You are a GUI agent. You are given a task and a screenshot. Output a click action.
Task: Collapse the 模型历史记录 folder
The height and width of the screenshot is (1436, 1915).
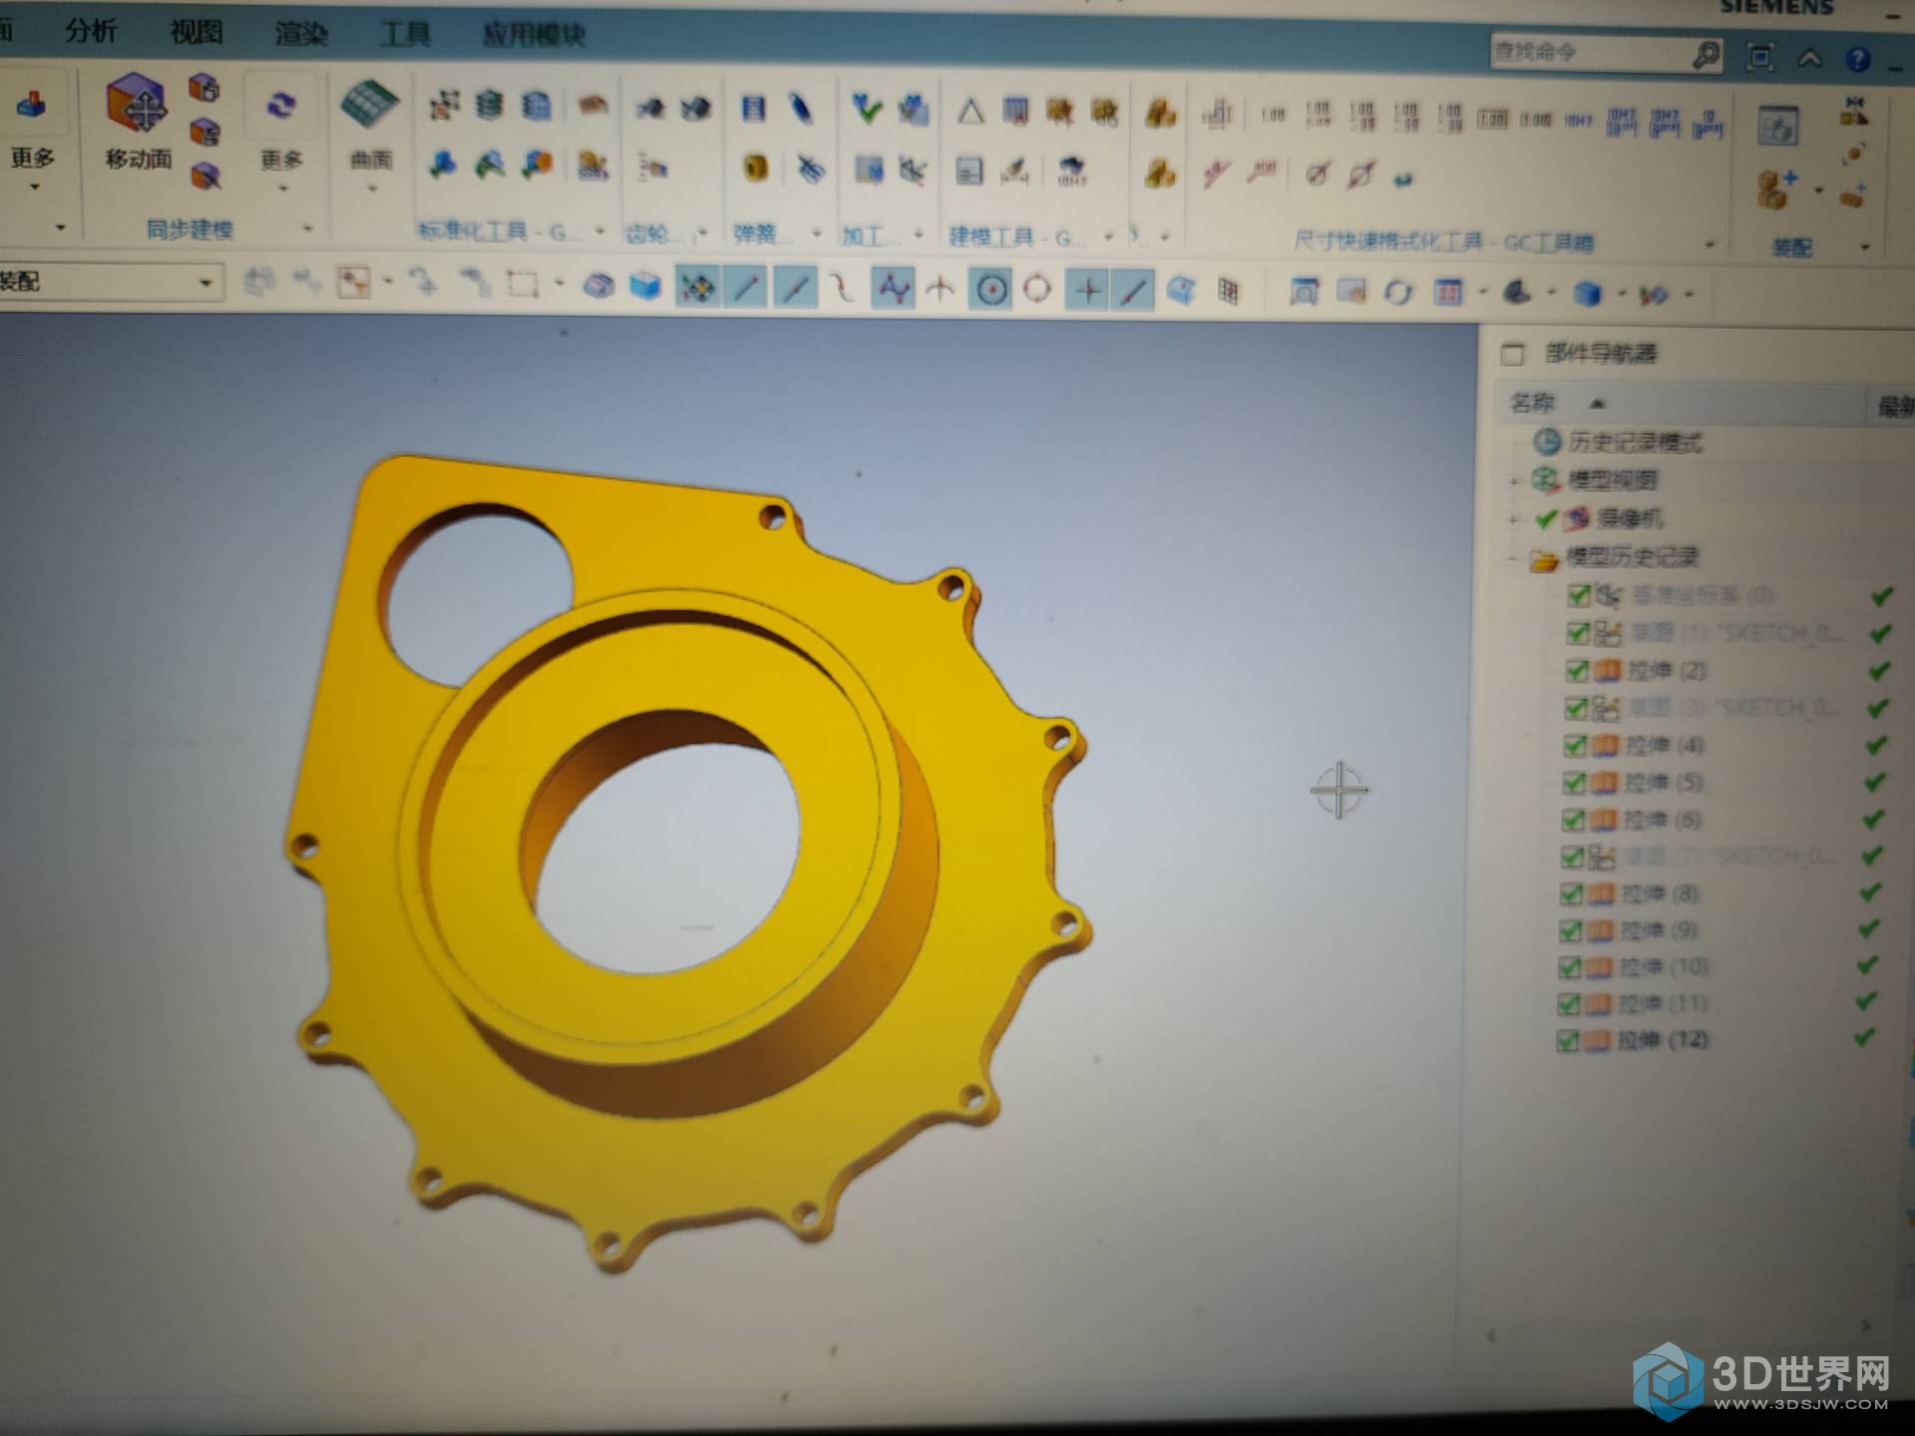[1513, 558]
